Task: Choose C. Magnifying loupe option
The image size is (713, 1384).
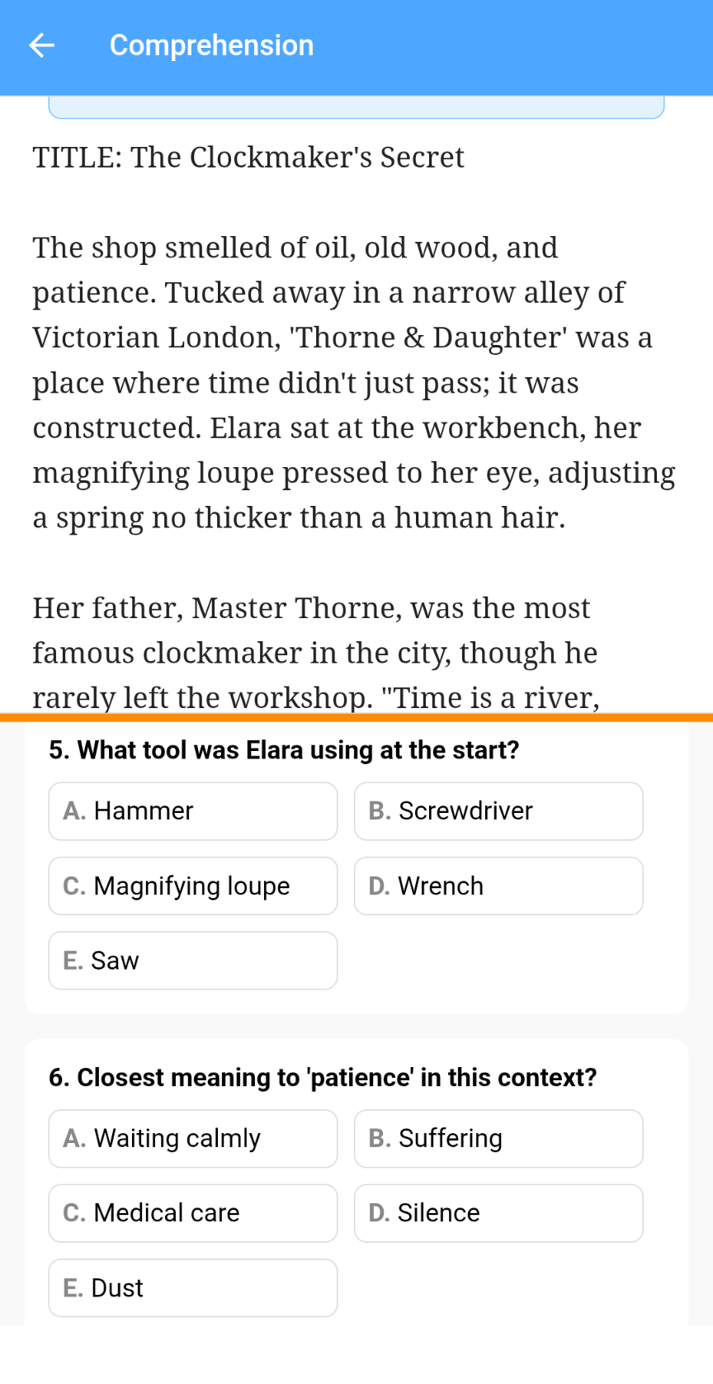Action: pos(192,886)
